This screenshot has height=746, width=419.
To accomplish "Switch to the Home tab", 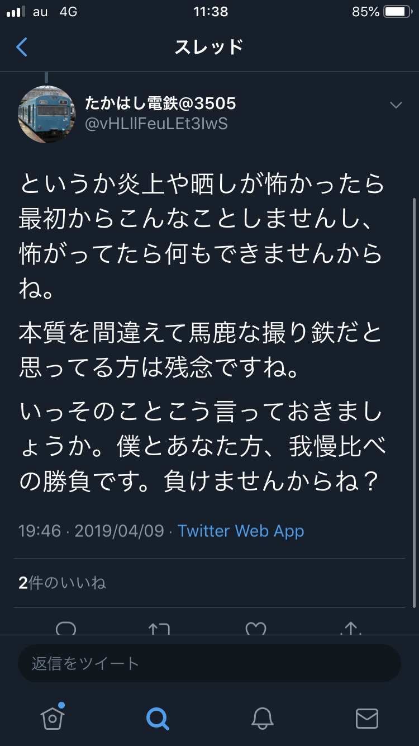I will (53, 717).
